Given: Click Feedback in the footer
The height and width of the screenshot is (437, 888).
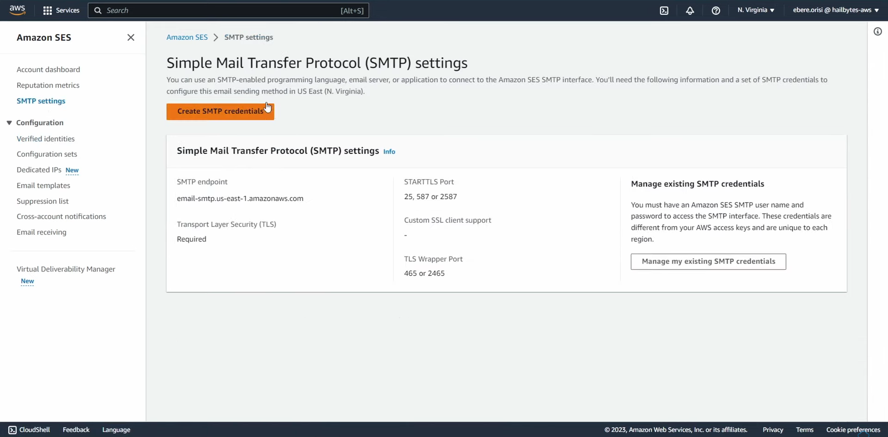Looking at the screenshot, I should pos(76,430).
